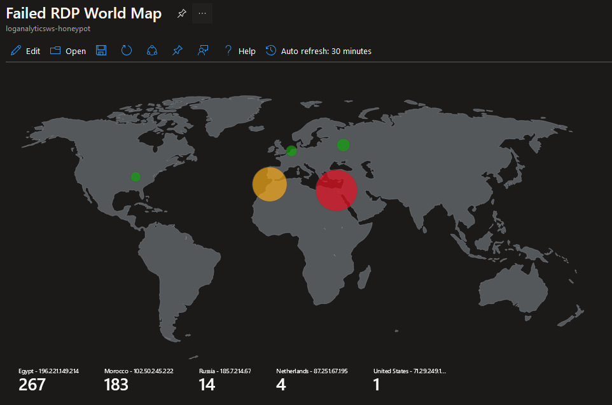Click the Edit pencil button
Screen dimensions: 612x405
[x=25, y=51]
